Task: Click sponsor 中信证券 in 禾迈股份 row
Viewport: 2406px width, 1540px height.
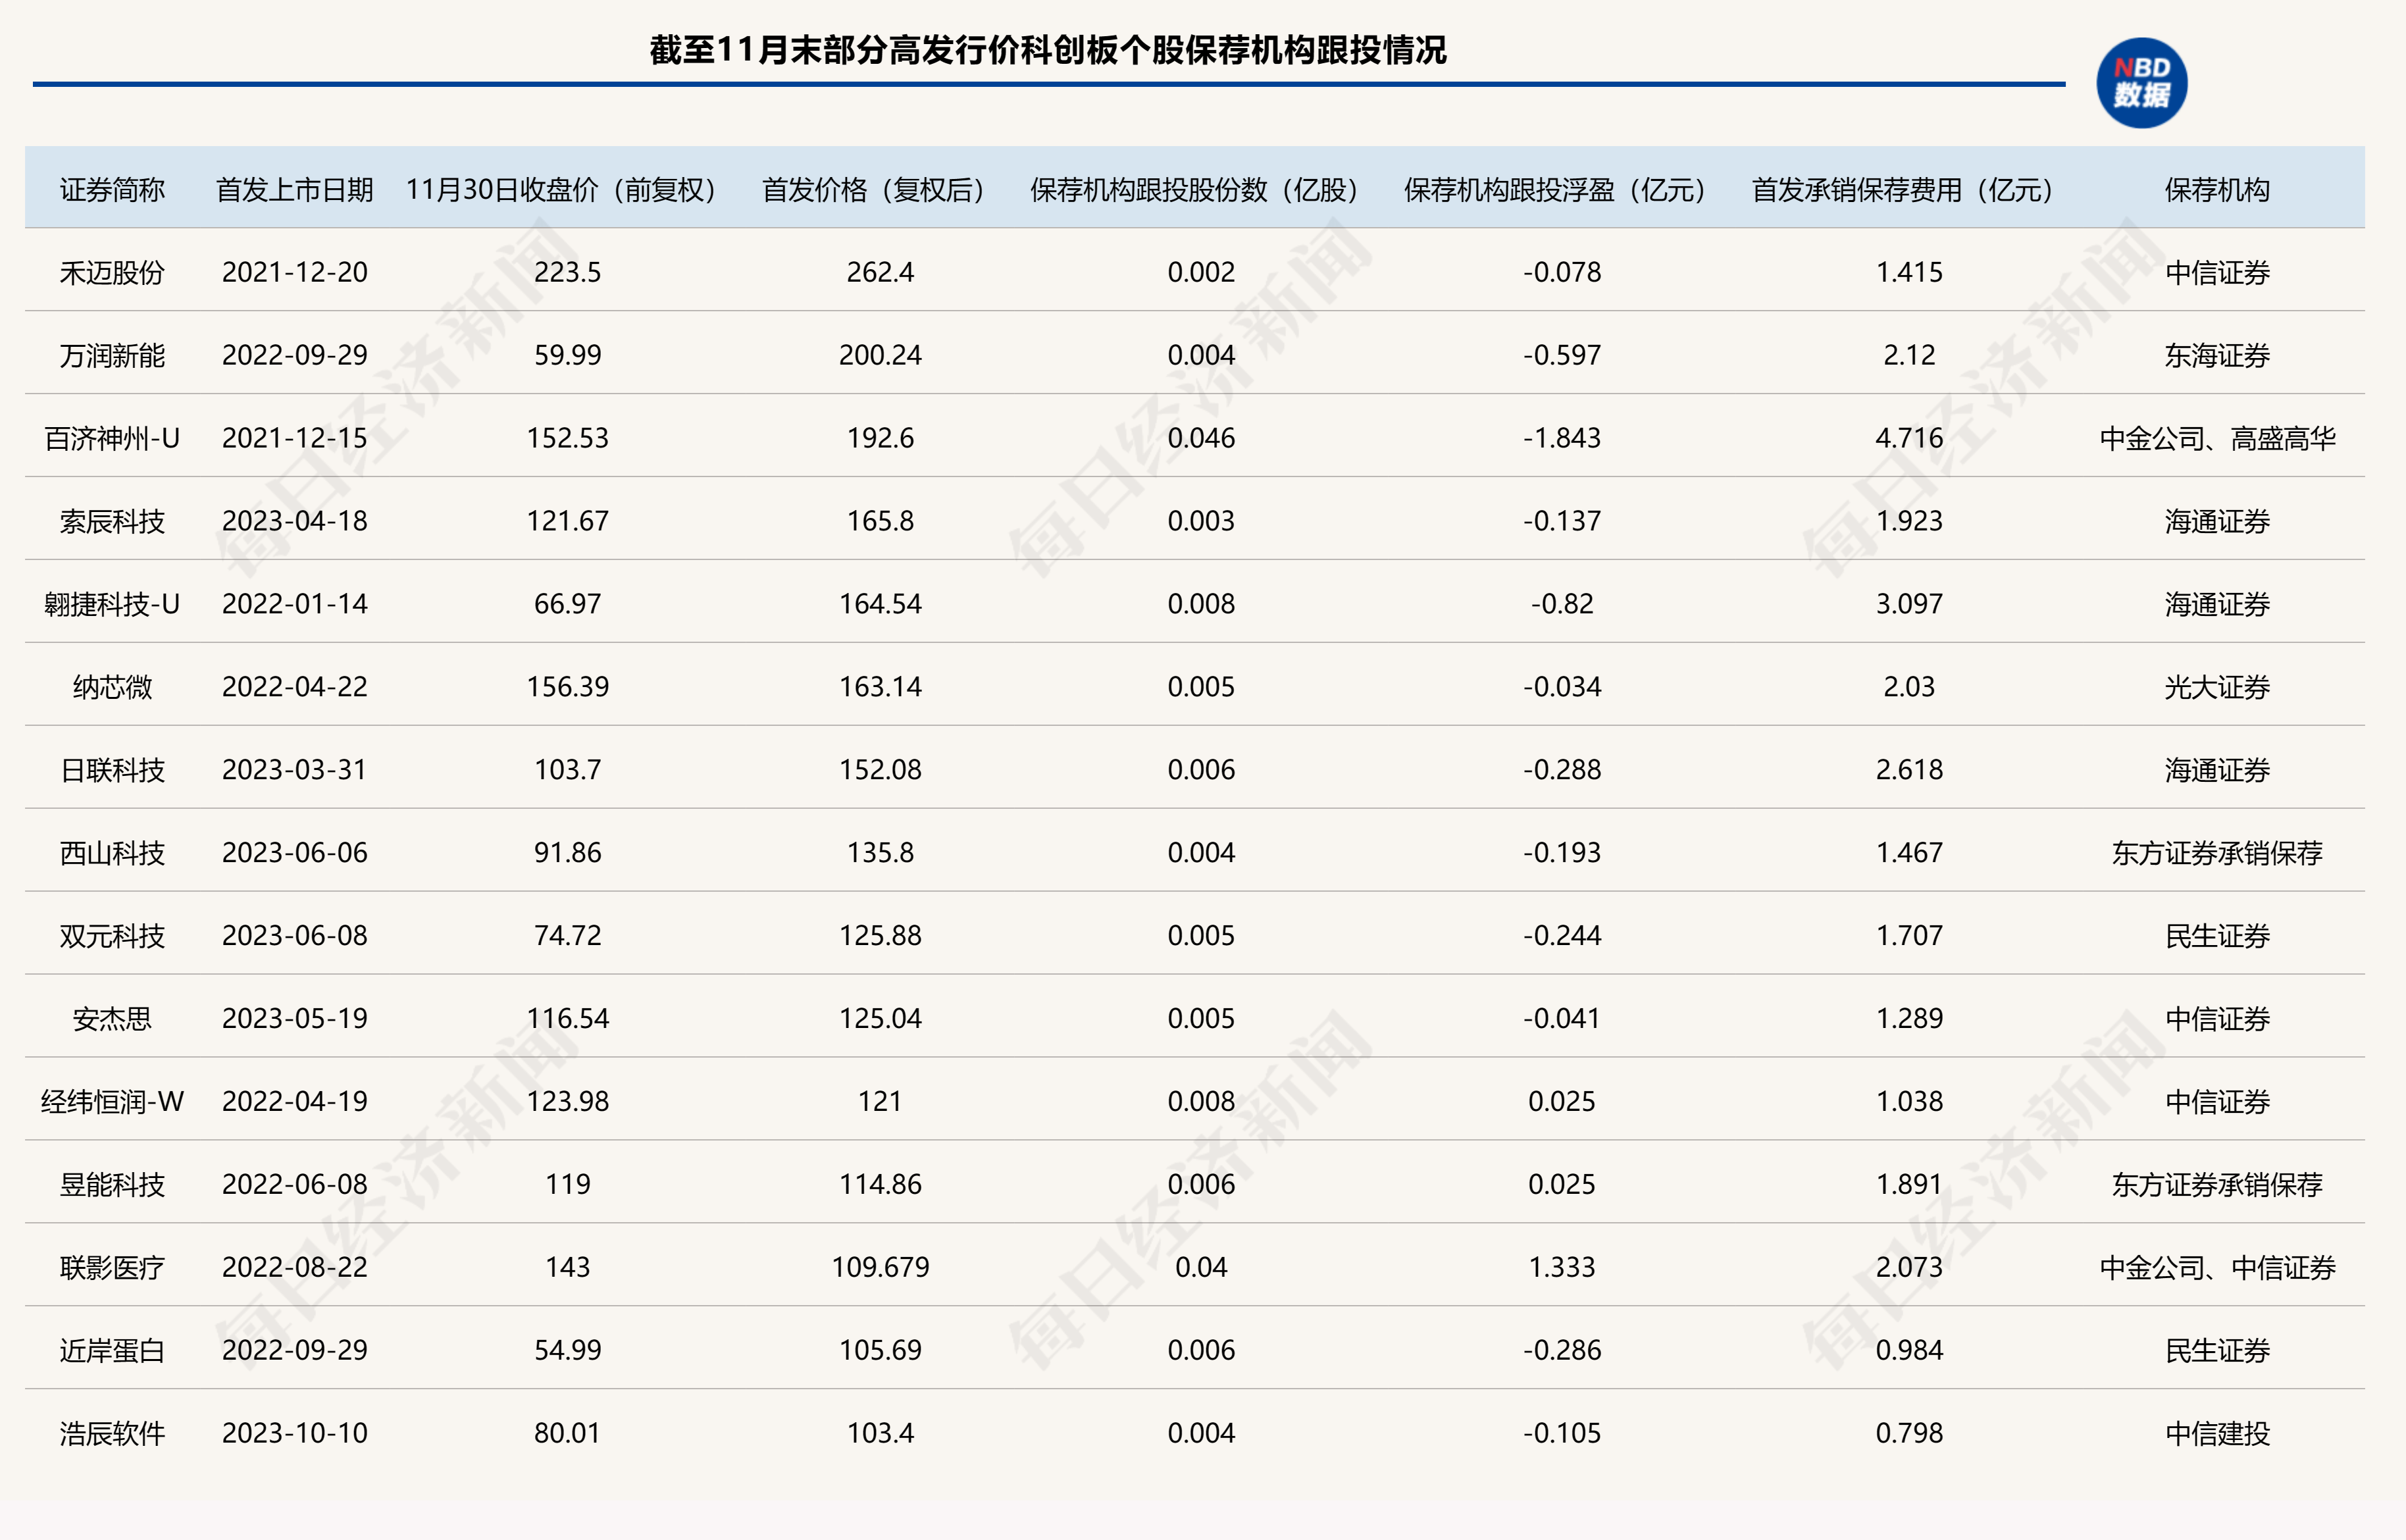Action: coord(2217,272)
